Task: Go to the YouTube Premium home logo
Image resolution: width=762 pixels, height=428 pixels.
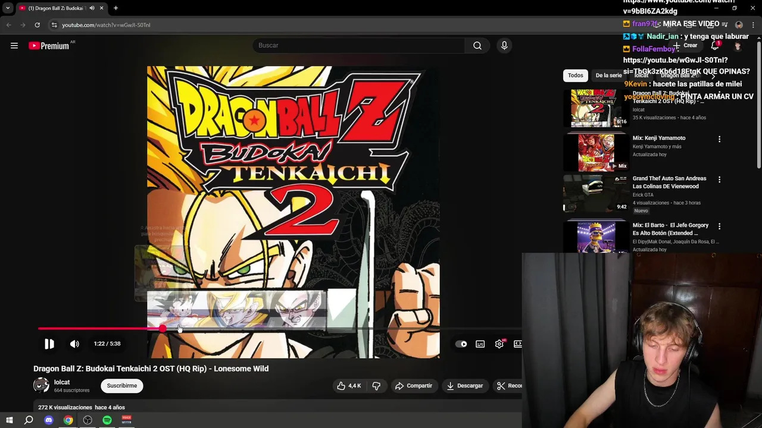Action: click(49, 46)
